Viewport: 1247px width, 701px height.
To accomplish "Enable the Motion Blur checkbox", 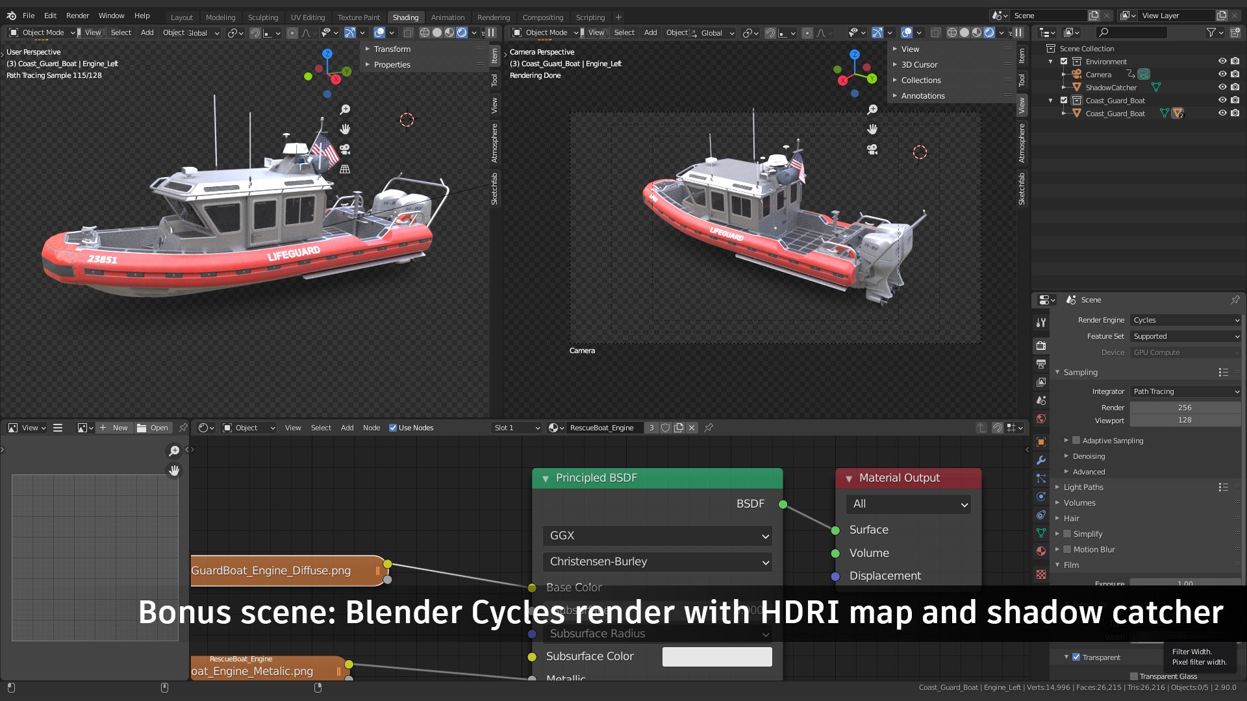I will 1067,550.
